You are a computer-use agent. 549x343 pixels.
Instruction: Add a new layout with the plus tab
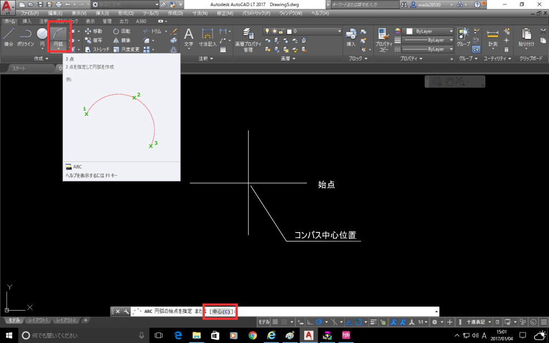point(86,320)
